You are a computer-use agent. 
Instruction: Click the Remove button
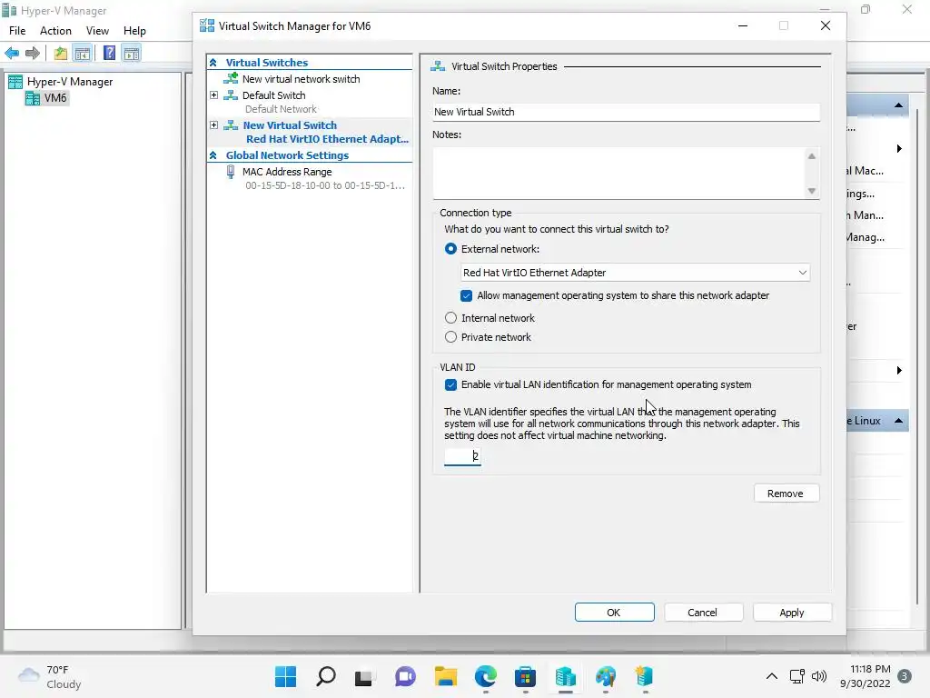(786, 494)
